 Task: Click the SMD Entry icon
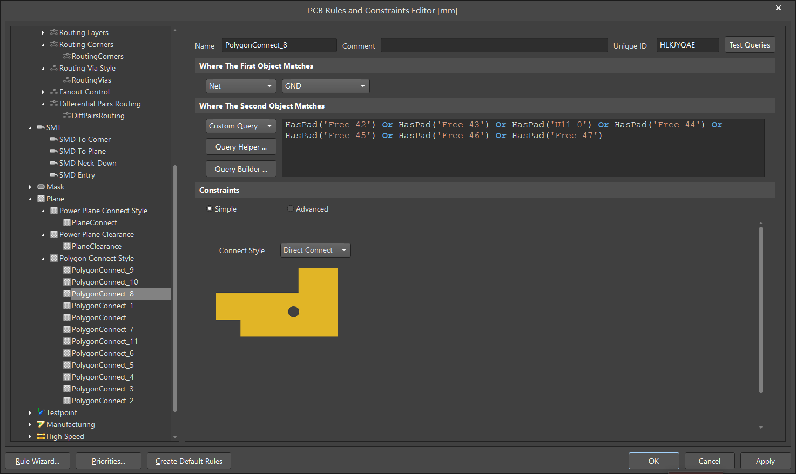pos(54,175)
